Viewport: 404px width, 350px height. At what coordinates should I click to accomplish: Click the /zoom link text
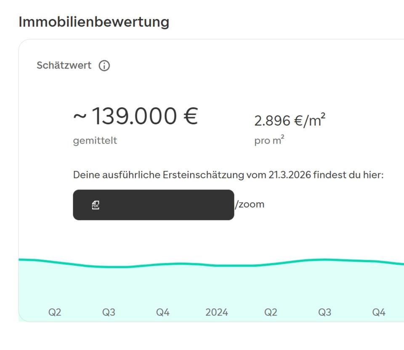click(250, 204)
